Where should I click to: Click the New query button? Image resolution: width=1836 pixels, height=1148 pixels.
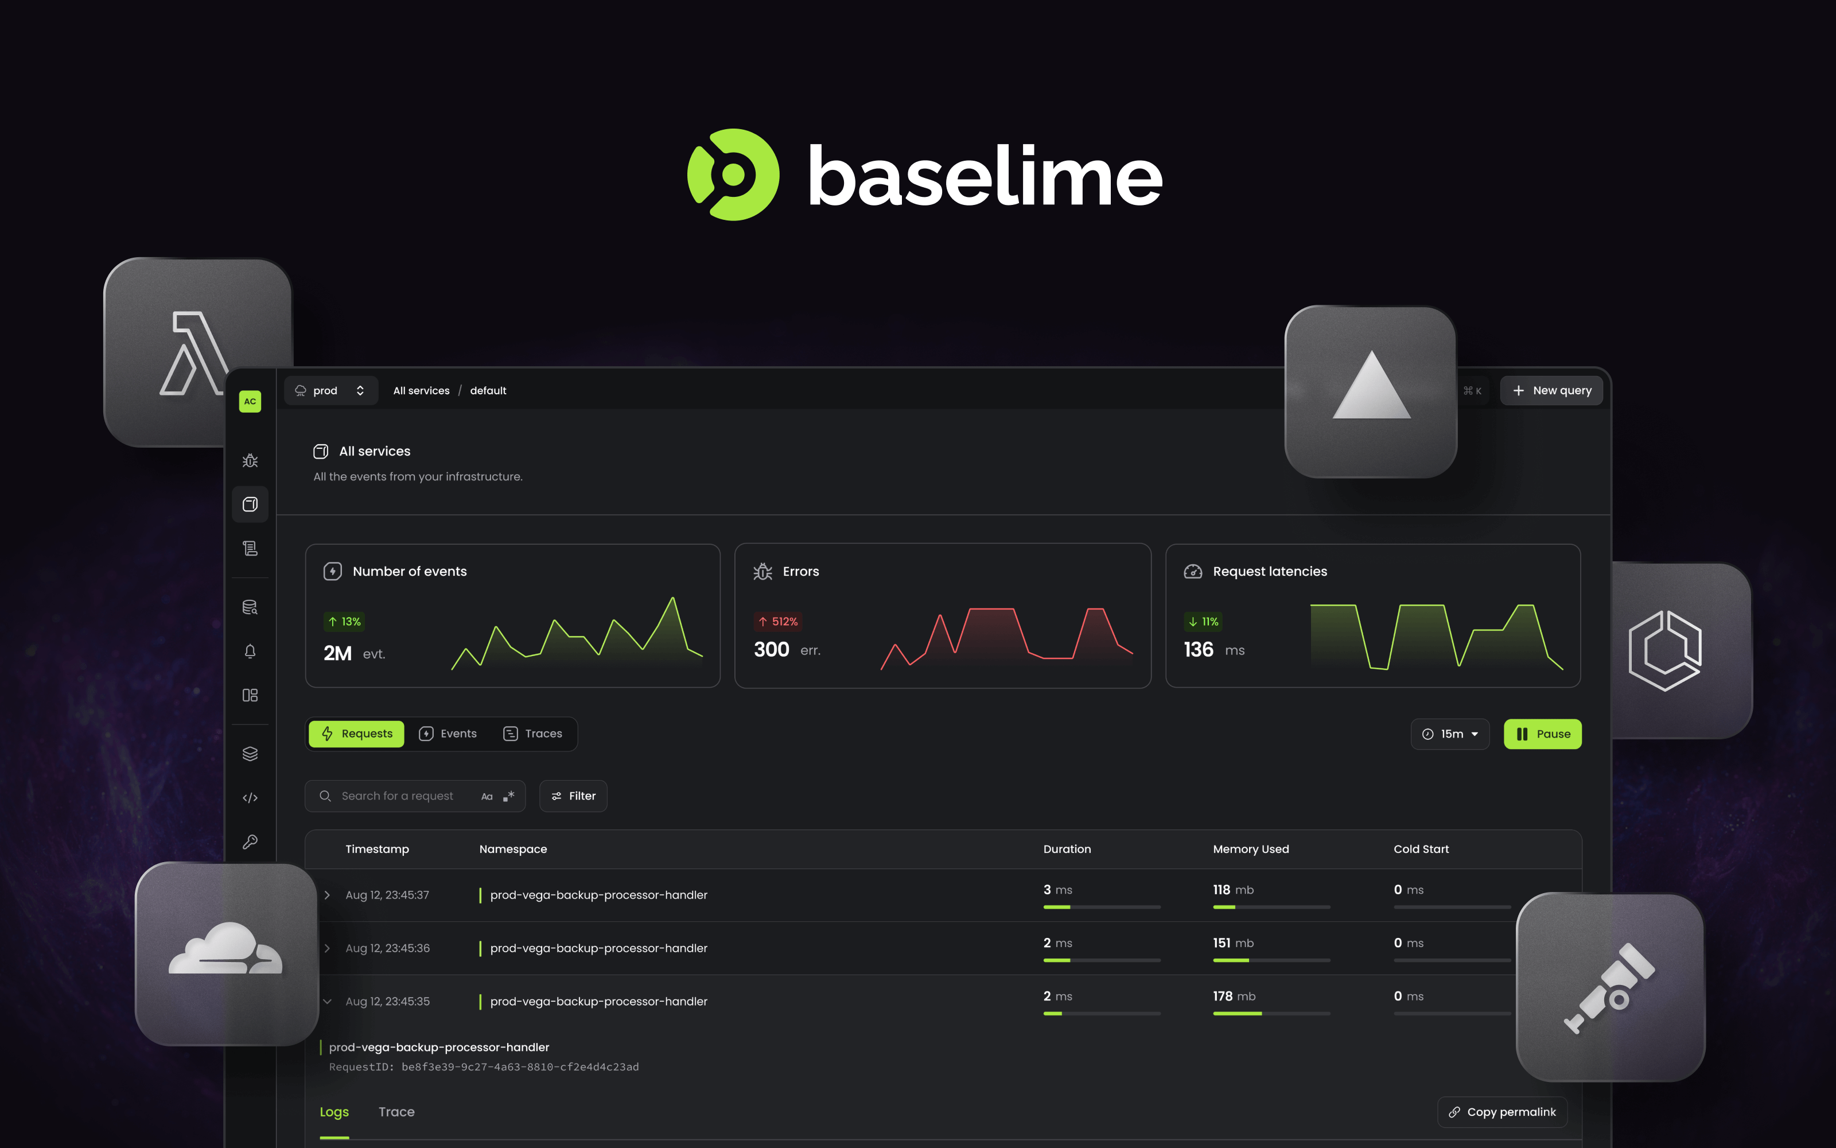coord(1551,390)
